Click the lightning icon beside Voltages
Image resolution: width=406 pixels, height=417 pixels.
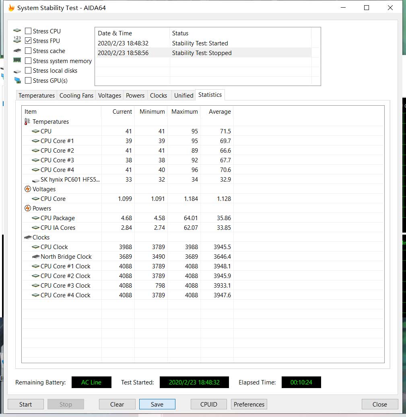click(x=28, y=189)
